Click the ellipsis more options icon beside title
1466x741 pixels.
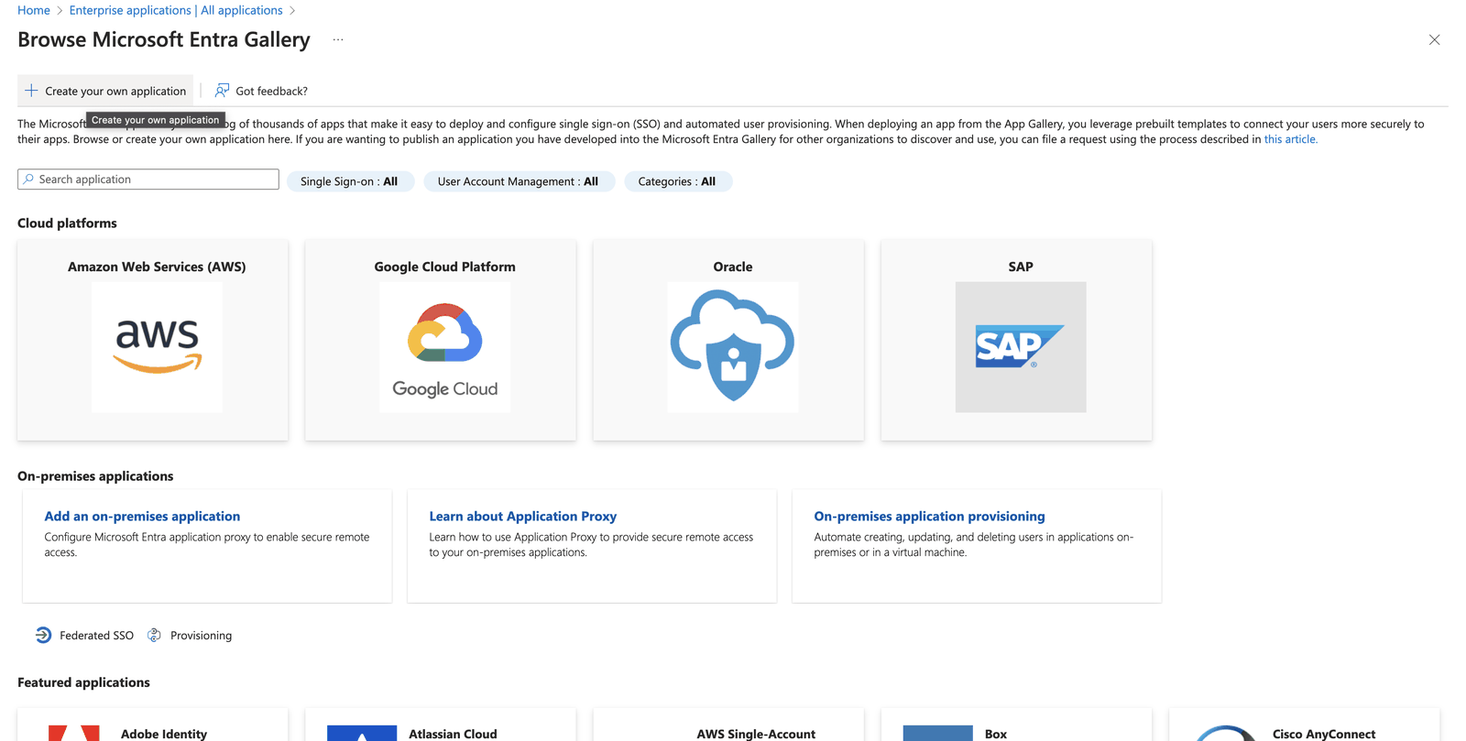pyautogui.click(x=338, y=39)
